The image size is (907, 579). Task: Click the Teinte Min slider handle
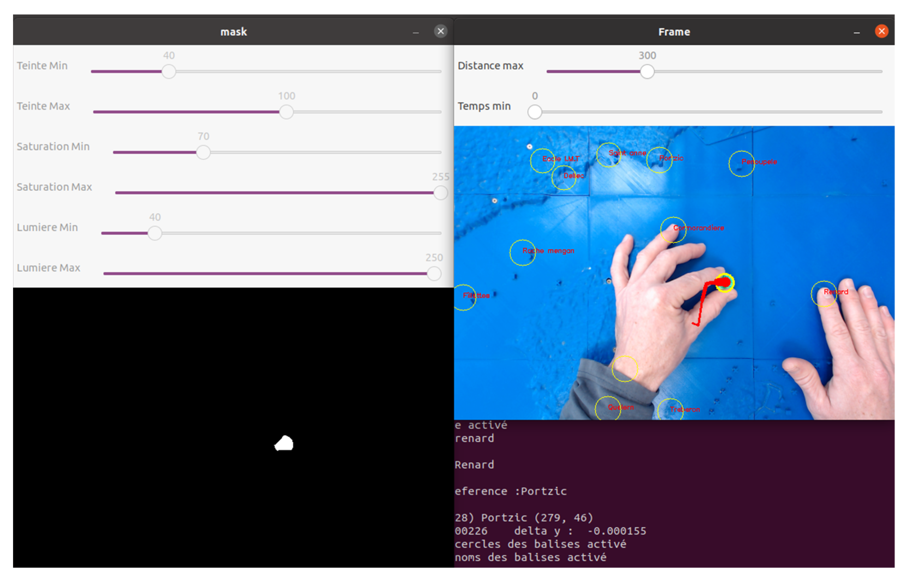[169, 71]
